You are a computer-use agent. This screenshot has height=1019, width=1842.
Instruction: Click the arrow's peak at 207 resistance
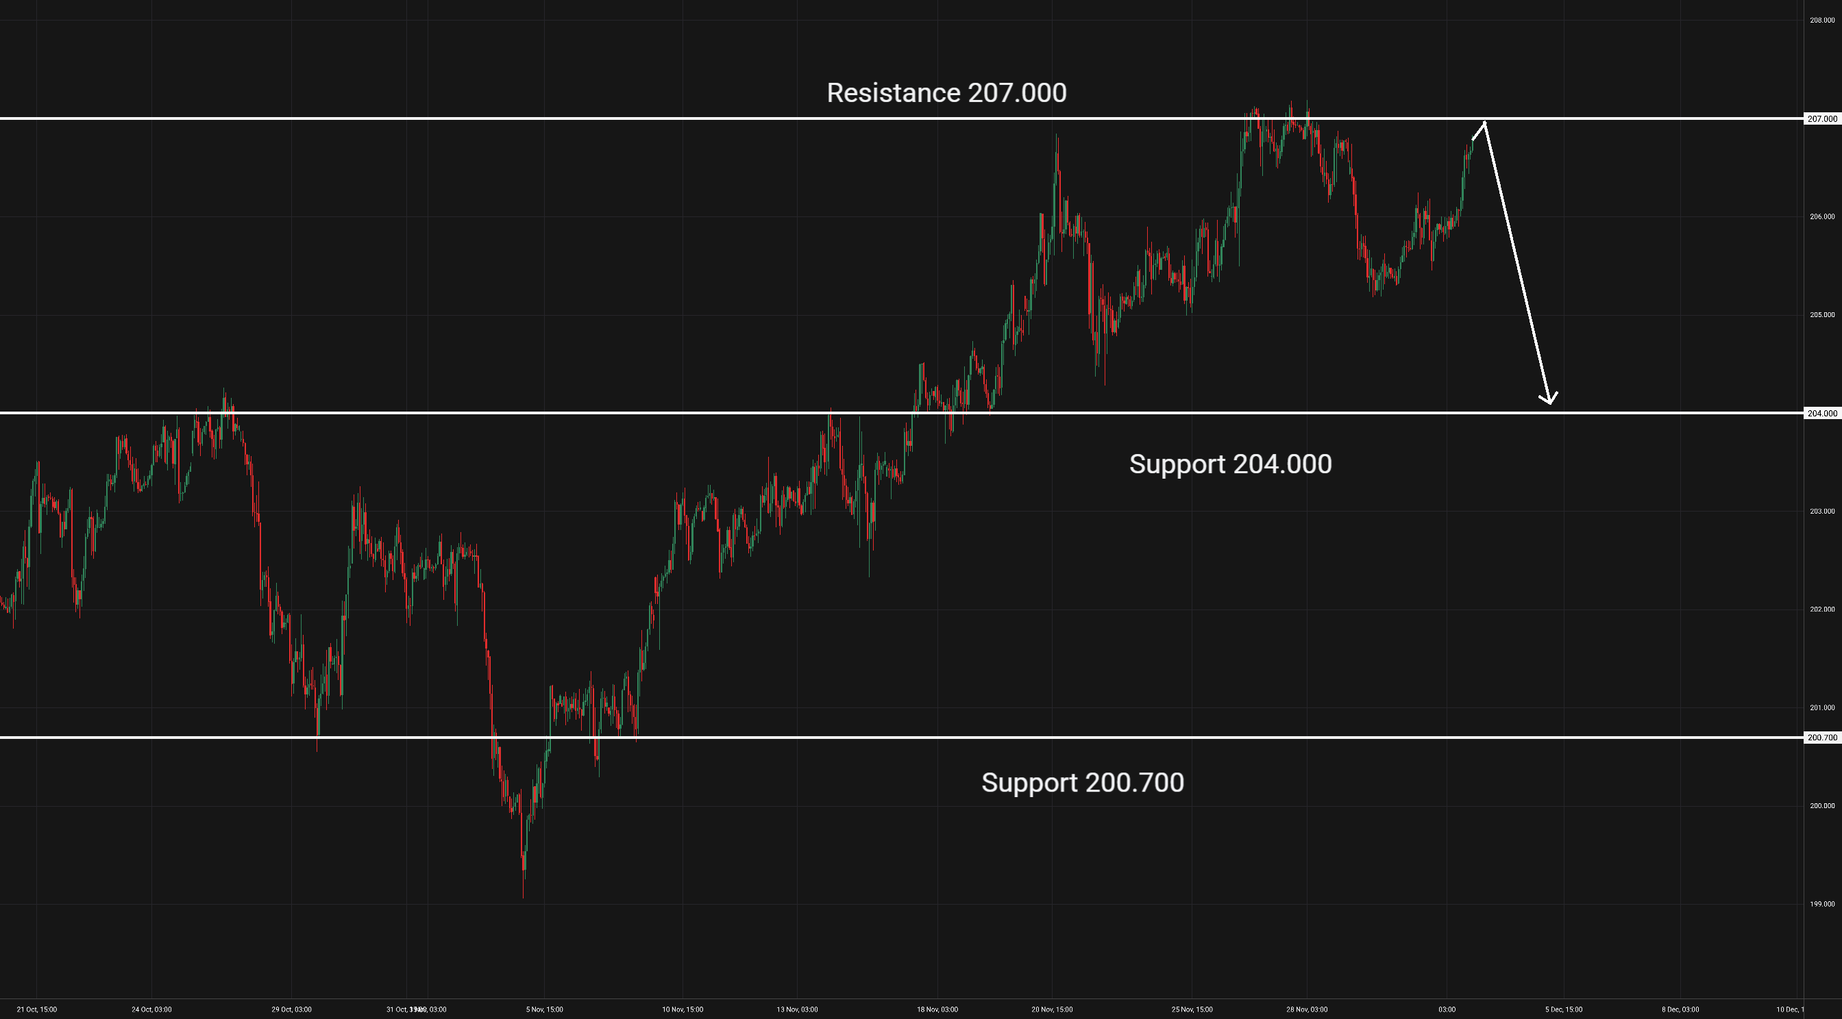tap(1485, 123)
